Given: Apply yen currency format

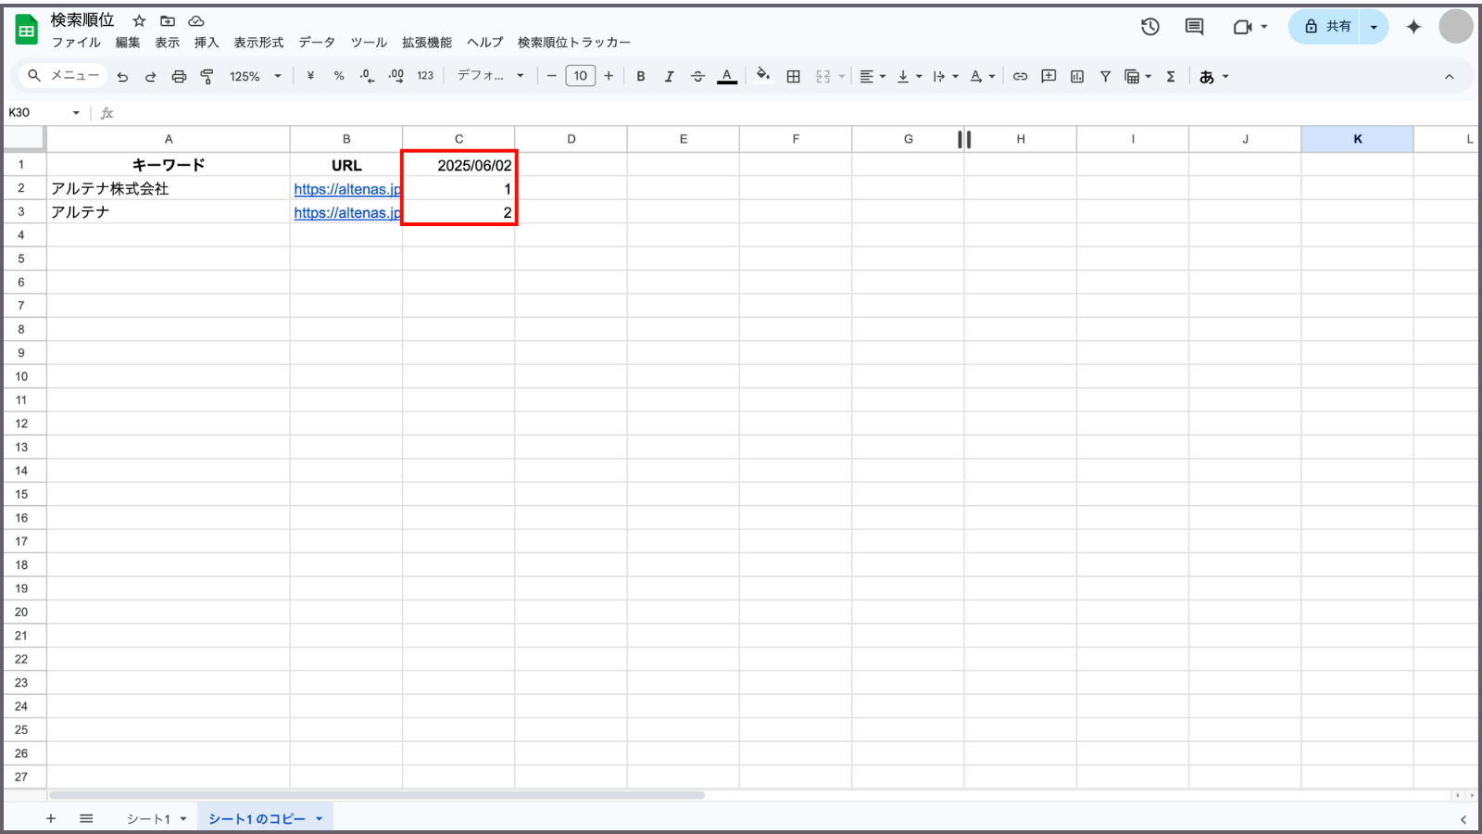Looking at the screenshot, I should (310, 76).
